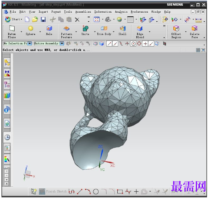The height and width of the screenshot is (198, 213).
Task: Open the Constraint Navigator sidebar tab
Action: click(x=7, y=74)
